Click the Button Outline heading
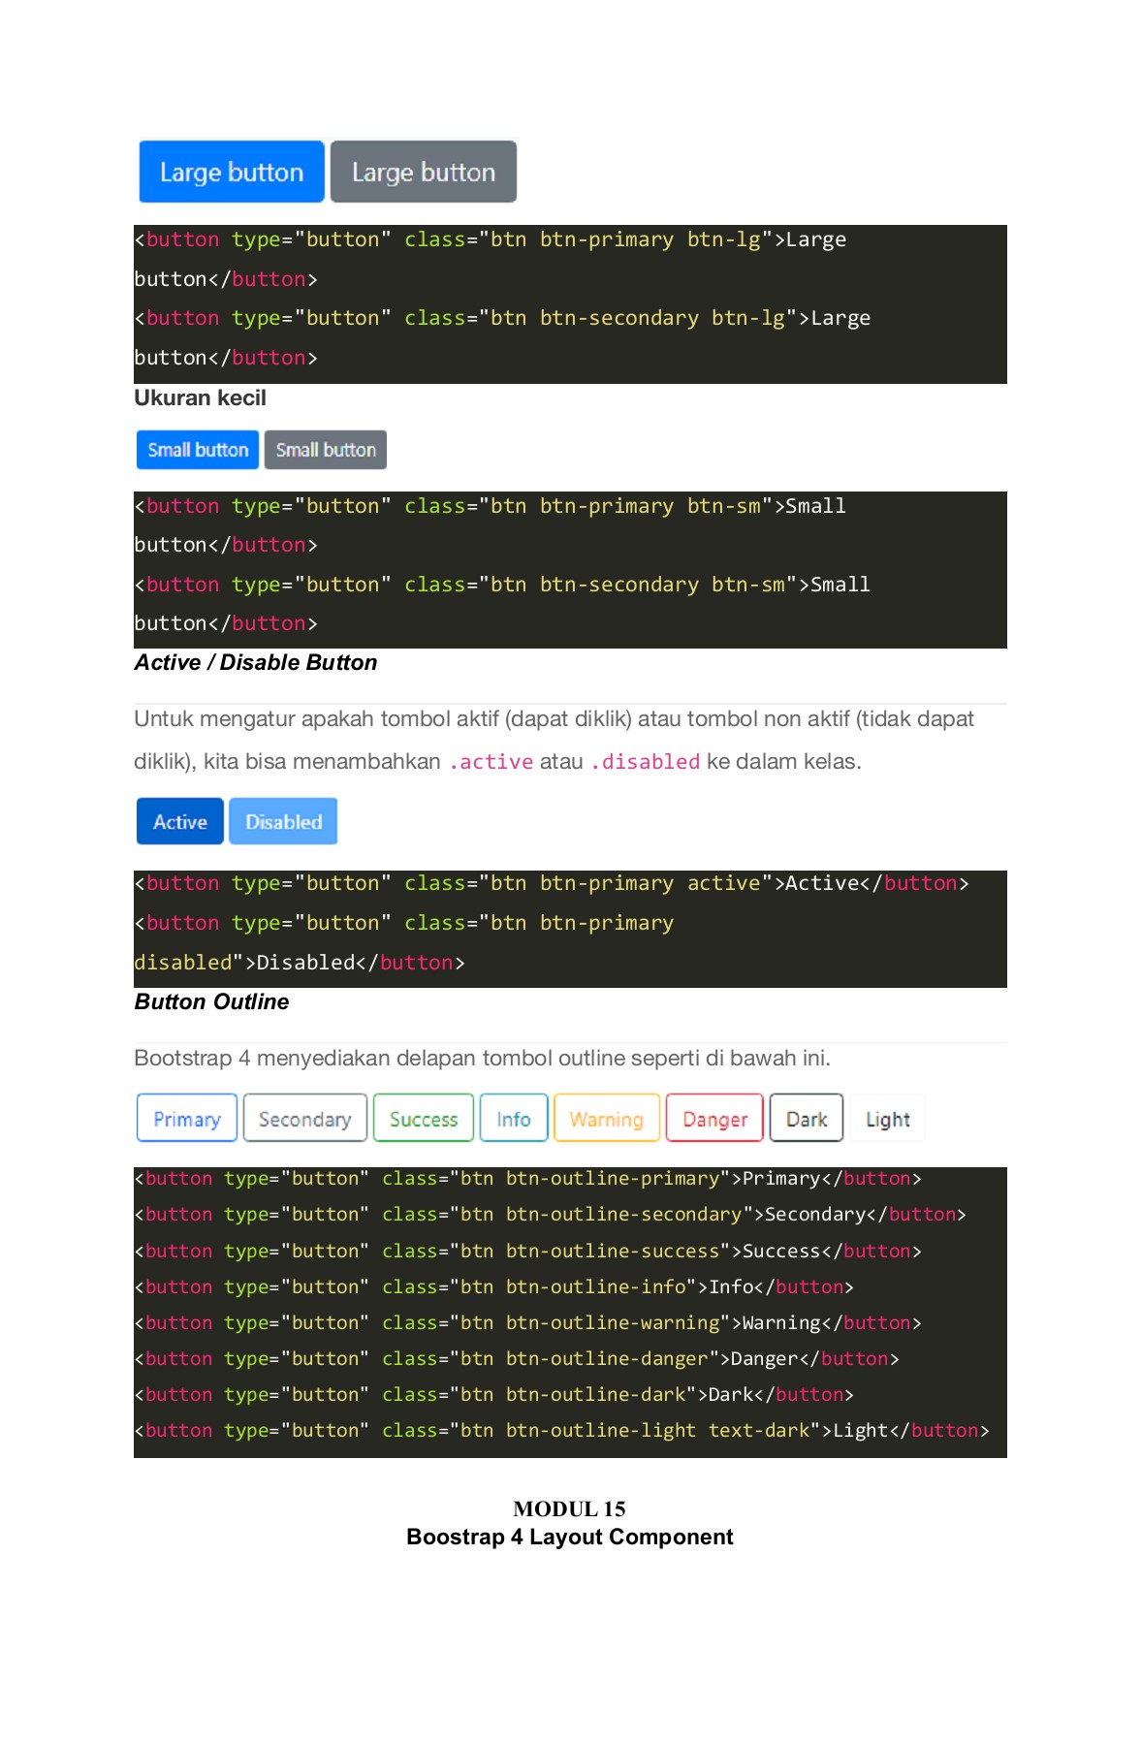Screen dimensions: 1141x1745 coord(211,1001)
